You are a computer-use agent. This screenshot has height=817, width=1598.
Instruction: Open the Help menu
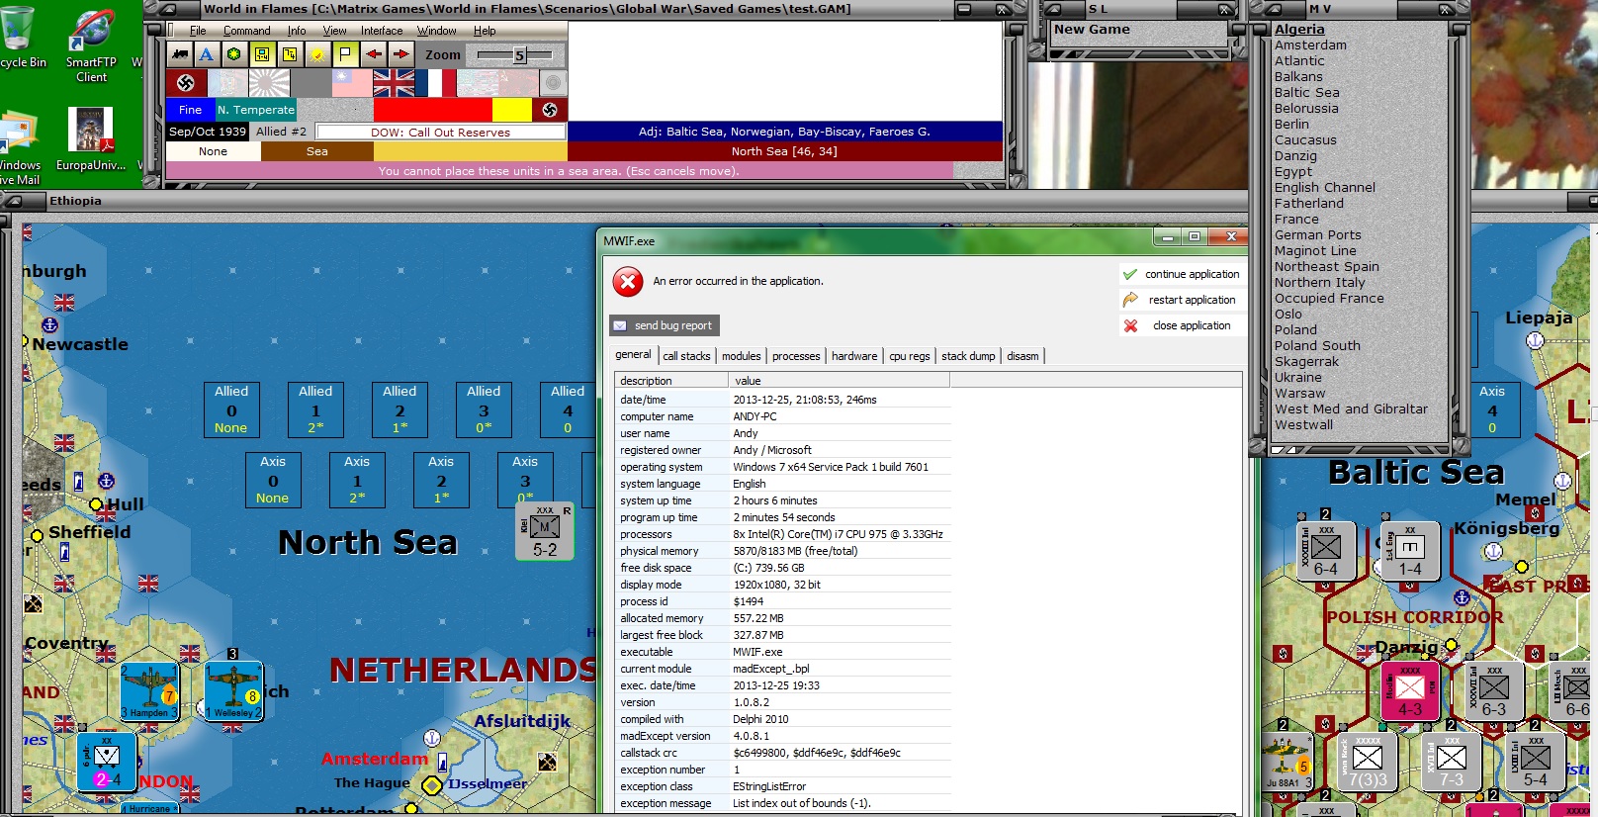485,31
